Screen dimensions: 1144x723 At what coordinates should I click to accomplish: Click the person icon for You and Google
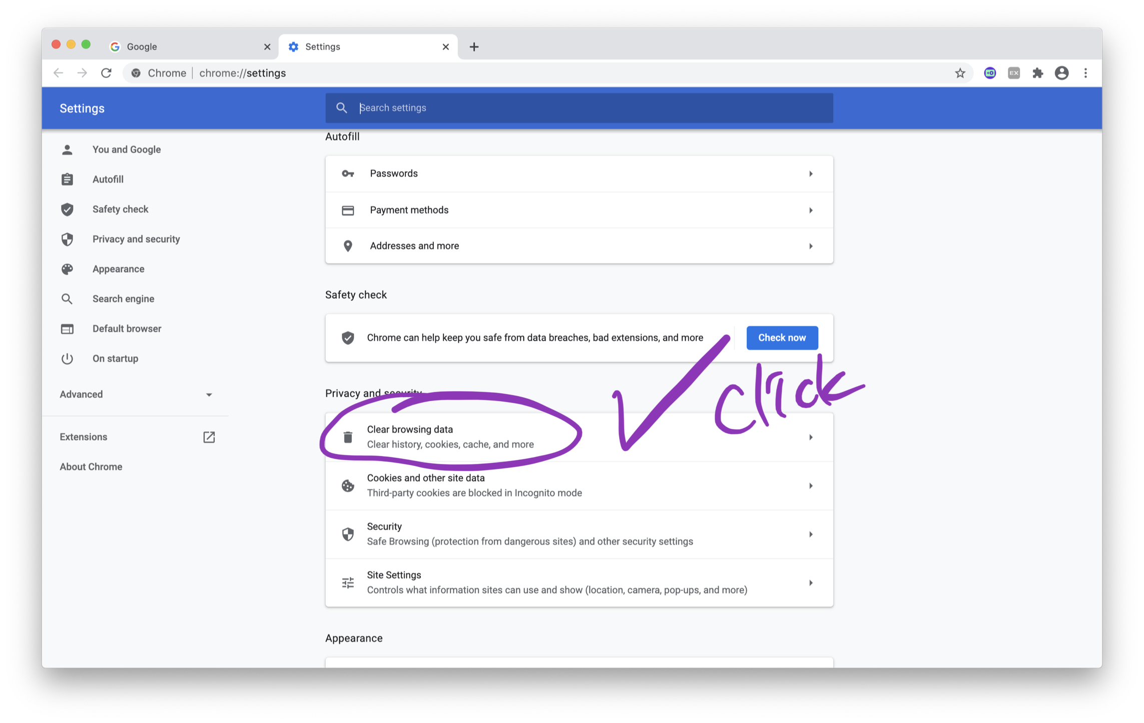coord(67,150)
